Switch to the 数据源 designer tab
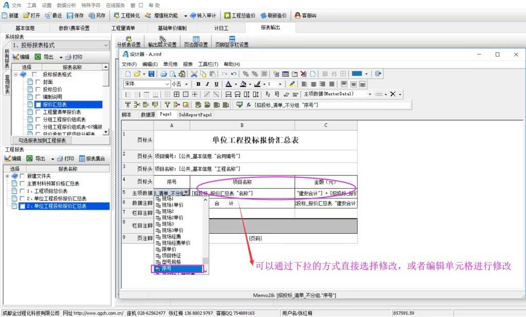 click(x=148, y=115)
